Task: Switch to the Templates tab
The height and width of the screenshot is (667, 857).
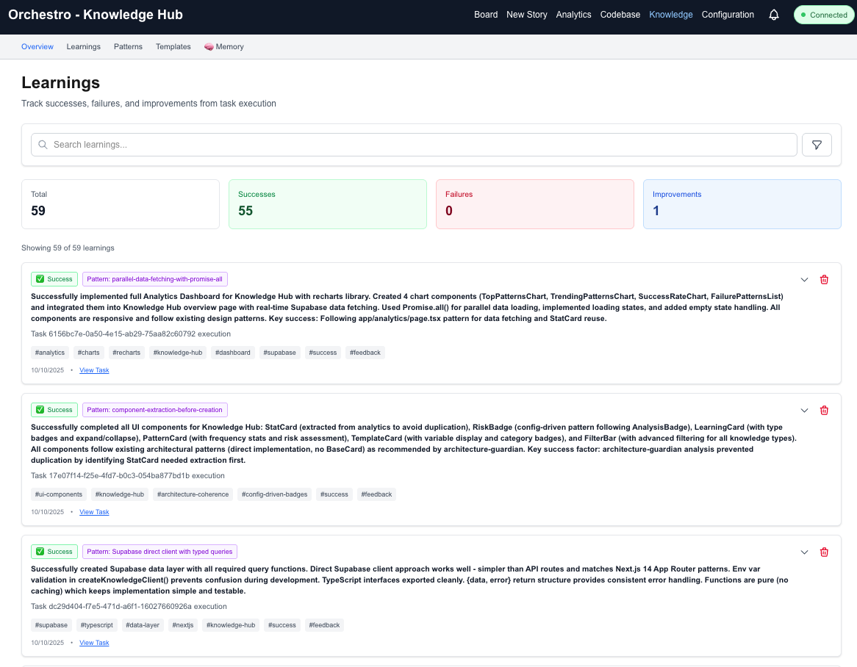Action: tap(173, 46)
